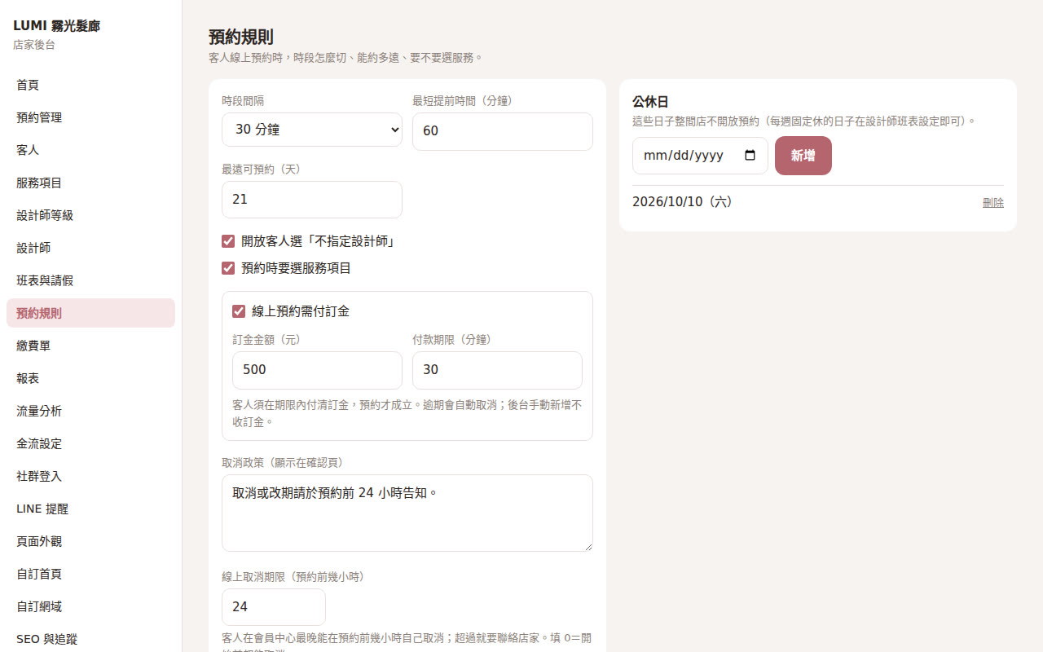Click the 預約規則 page heading
This screenshot has height=652, width=1043.
[x=241, y=37]
